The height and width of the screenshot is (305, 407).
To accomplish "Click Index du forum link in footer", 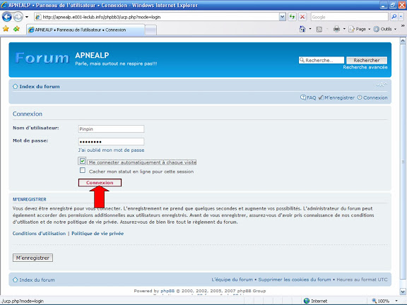I will (37, 280).
